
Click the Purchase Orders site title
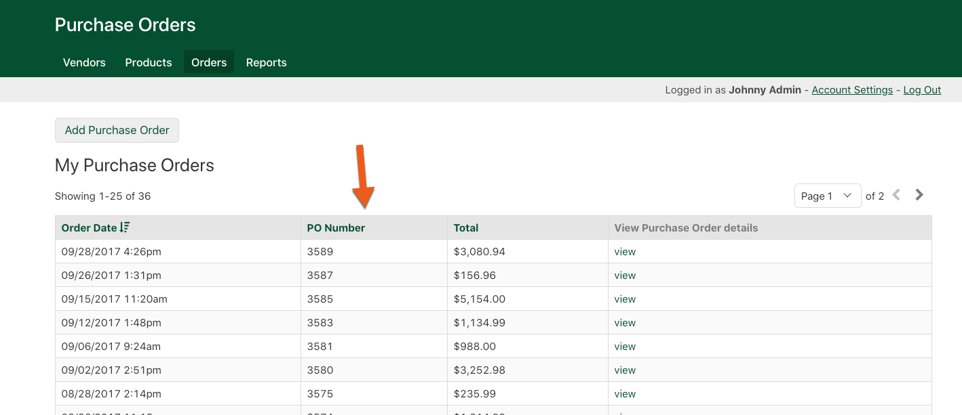(125, 25)
